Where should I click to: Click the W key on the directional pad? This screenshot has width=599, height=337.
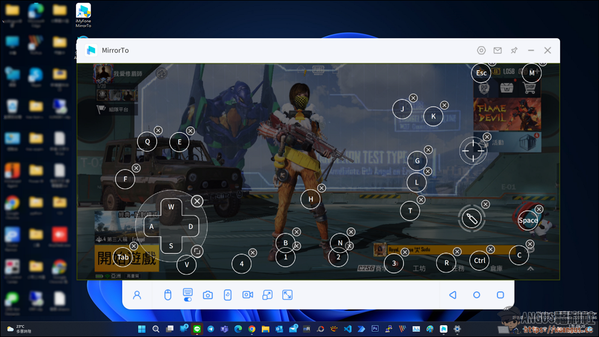[171, 207]
